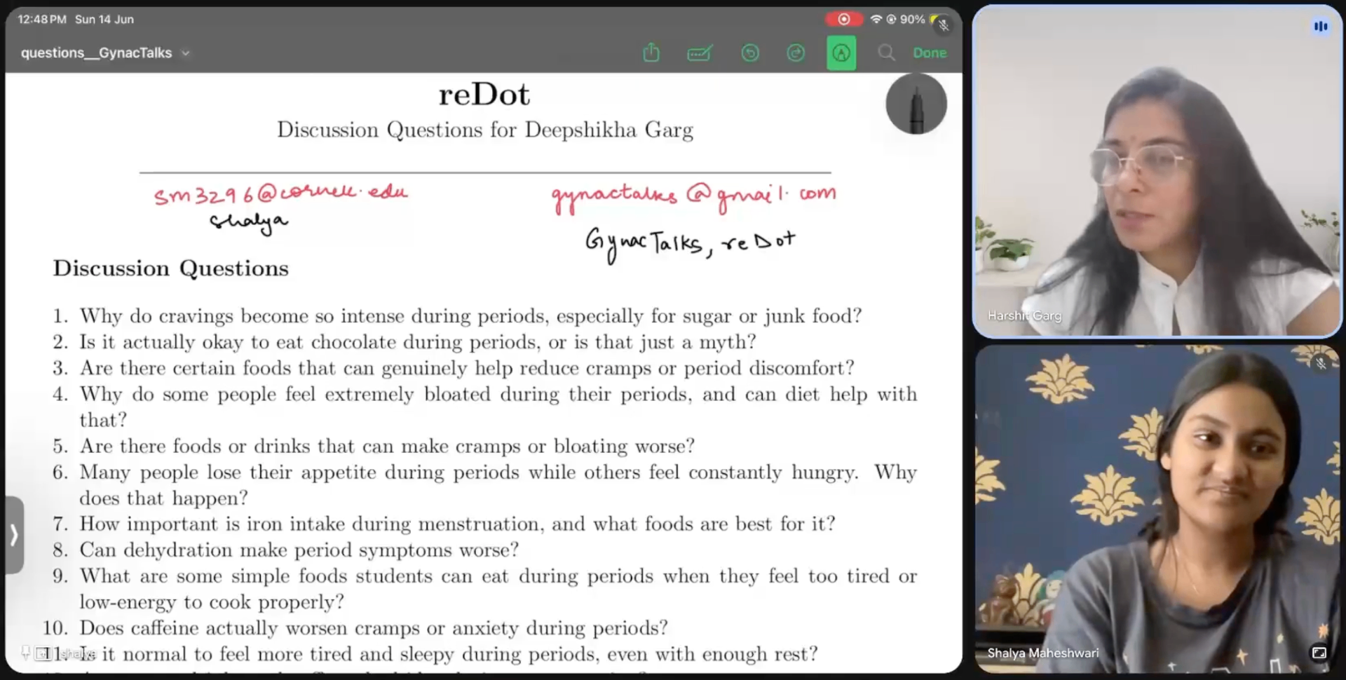Screen dimensions: 1346x680
Task: Redo the annotation stroke
Action: point(796,53)
